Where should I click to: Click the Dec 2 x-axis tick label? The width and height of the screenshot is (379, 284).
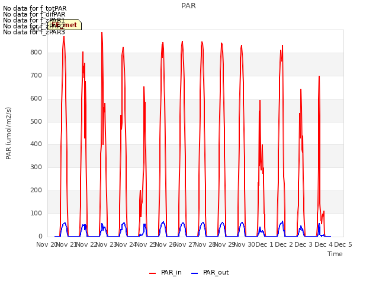click(284, 244)
